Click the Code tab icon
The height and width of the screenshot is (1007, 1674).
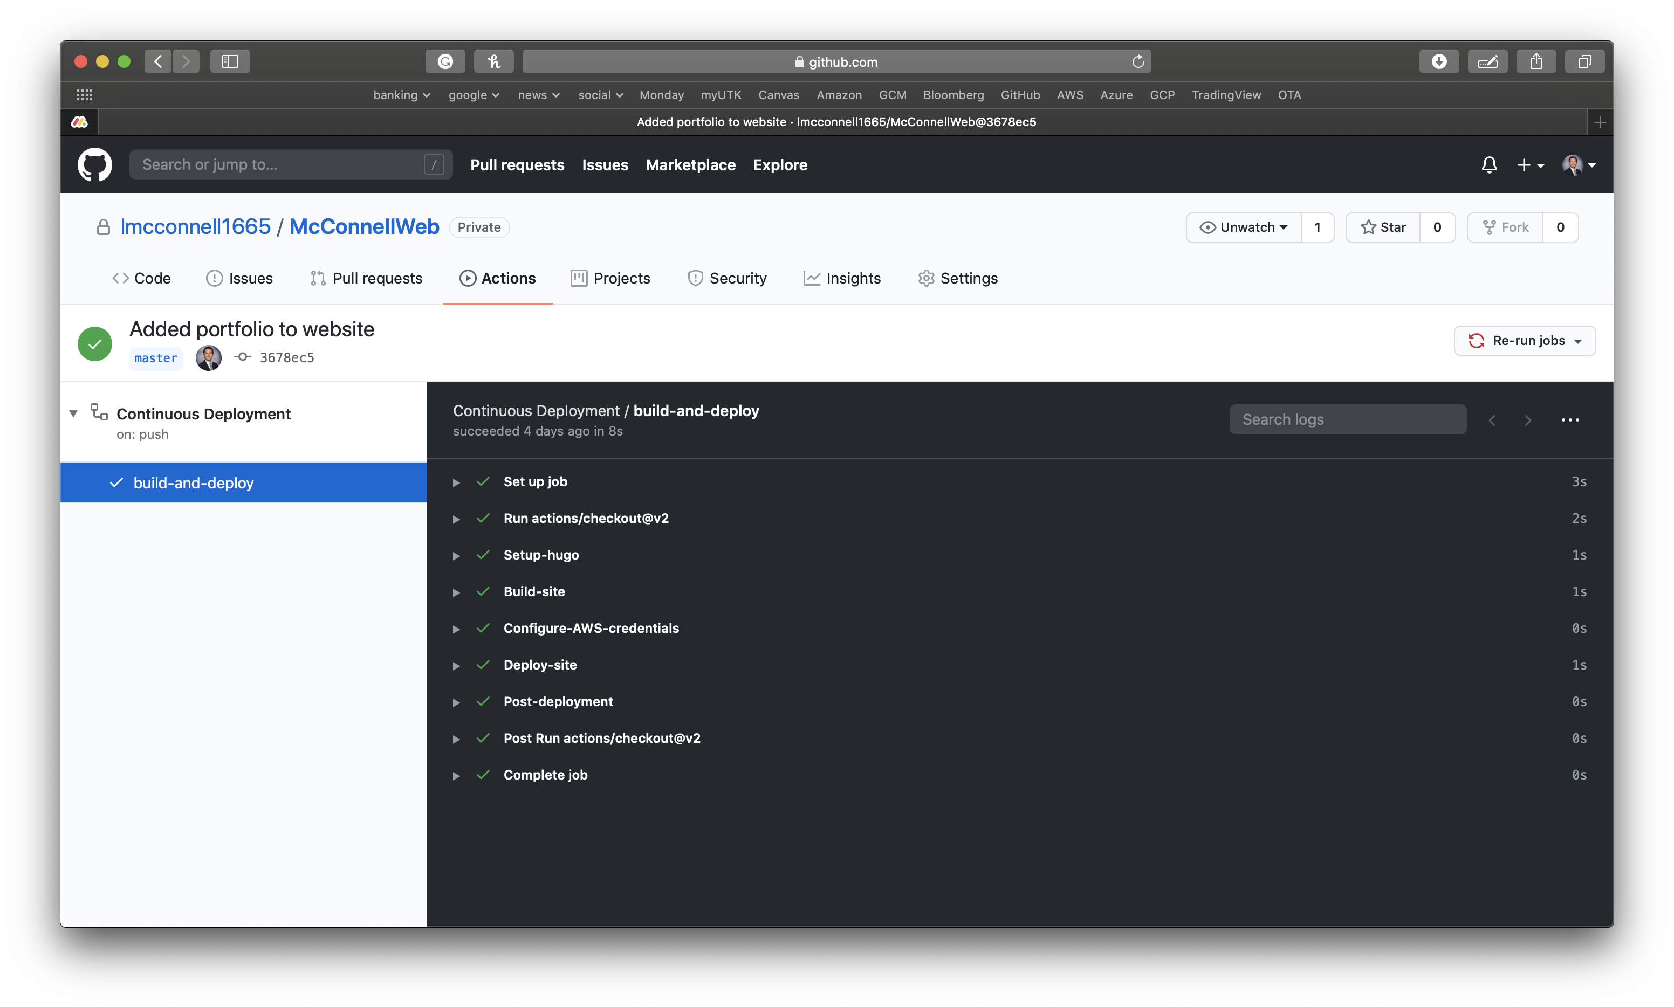(x=120, y=277)
